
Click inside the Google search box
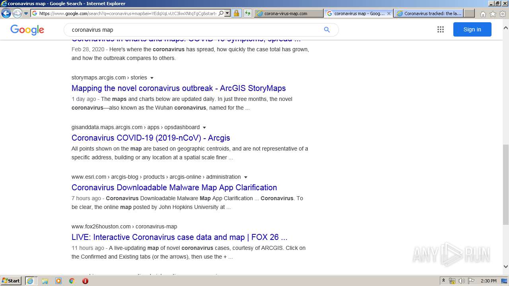pos(195,30)
